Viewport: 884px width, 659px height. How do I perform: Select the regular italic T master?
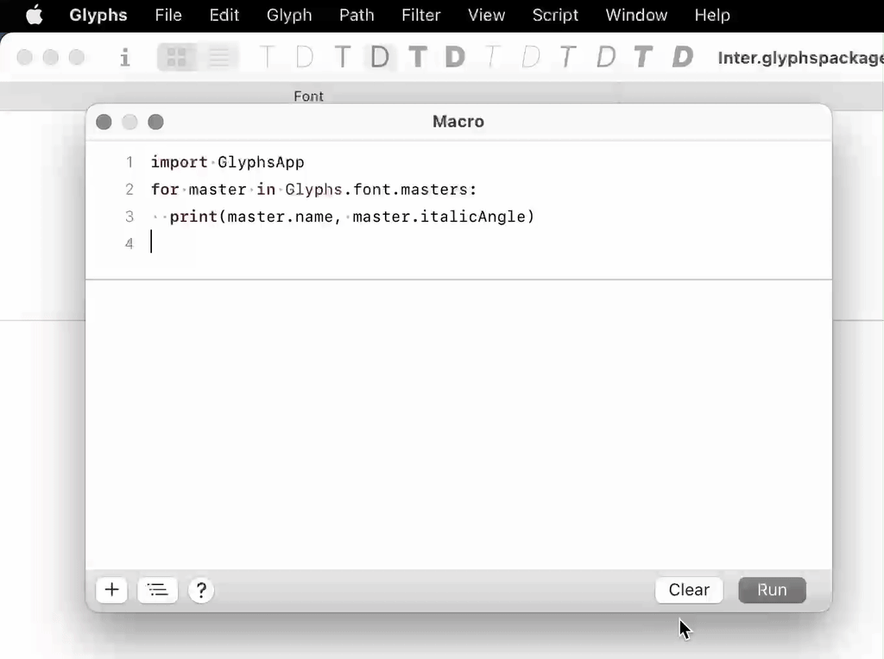[568, 57]
